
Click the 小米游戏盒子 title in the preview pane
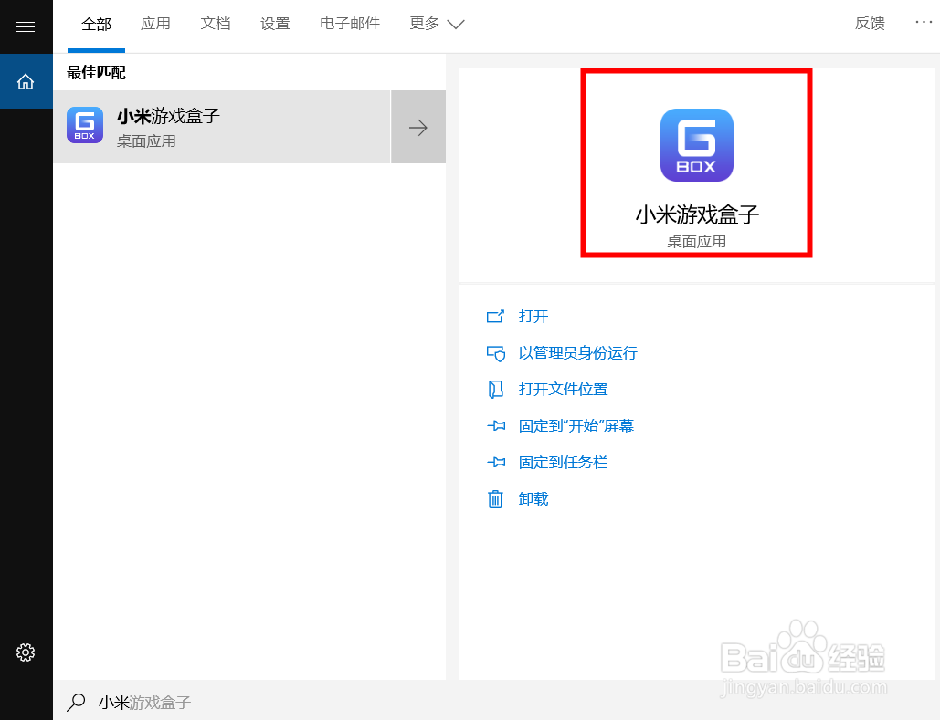click(697, 214)
